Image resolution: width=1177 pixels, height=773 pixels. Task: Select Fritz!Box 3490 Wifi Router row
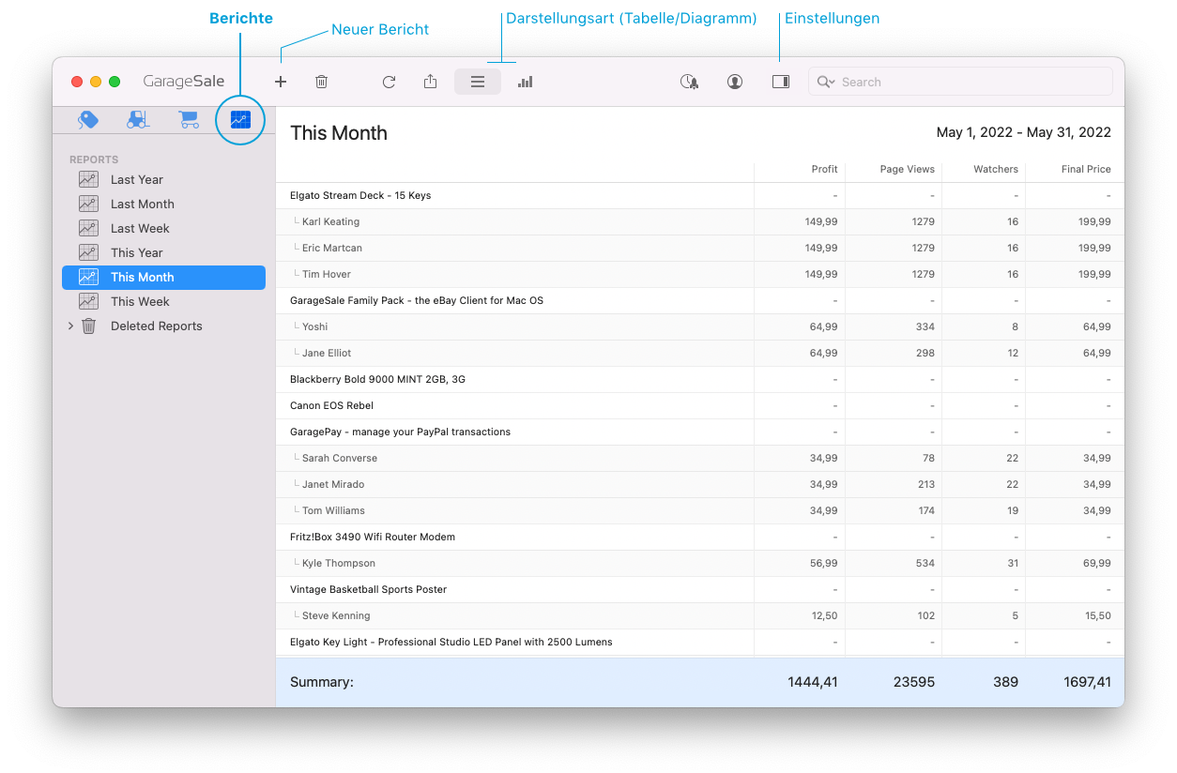[x=699, y=537]
